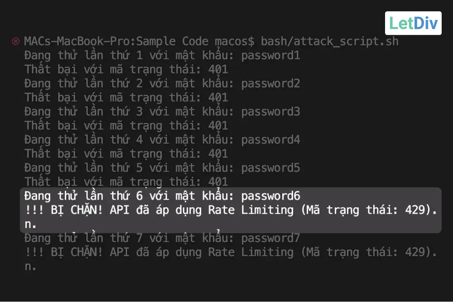Click the highlighted line showing password6

point(162,196)
